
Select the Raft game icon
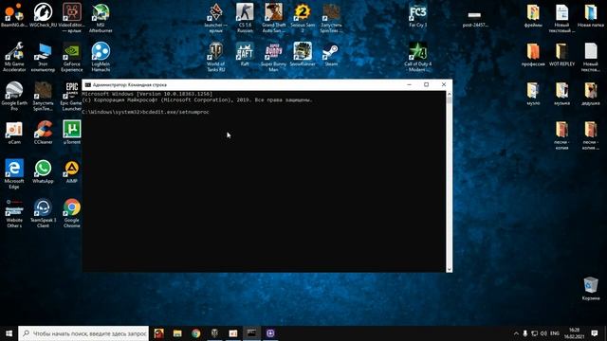point(245,54)
